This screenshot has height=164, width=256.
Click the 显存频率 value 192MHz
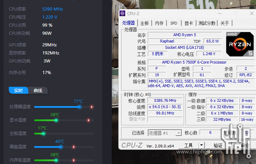[x=51, y=53]
